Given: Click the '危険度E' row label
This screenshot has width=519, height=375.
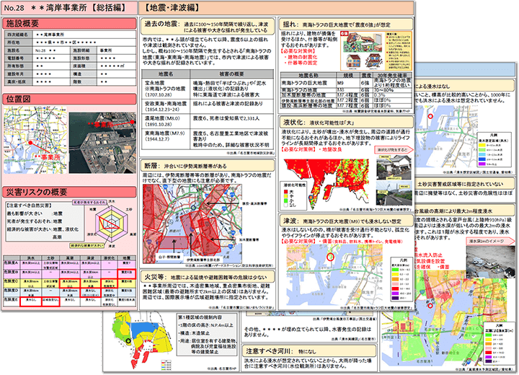Looking at the screenshot, I should click(x=12, y=301).
